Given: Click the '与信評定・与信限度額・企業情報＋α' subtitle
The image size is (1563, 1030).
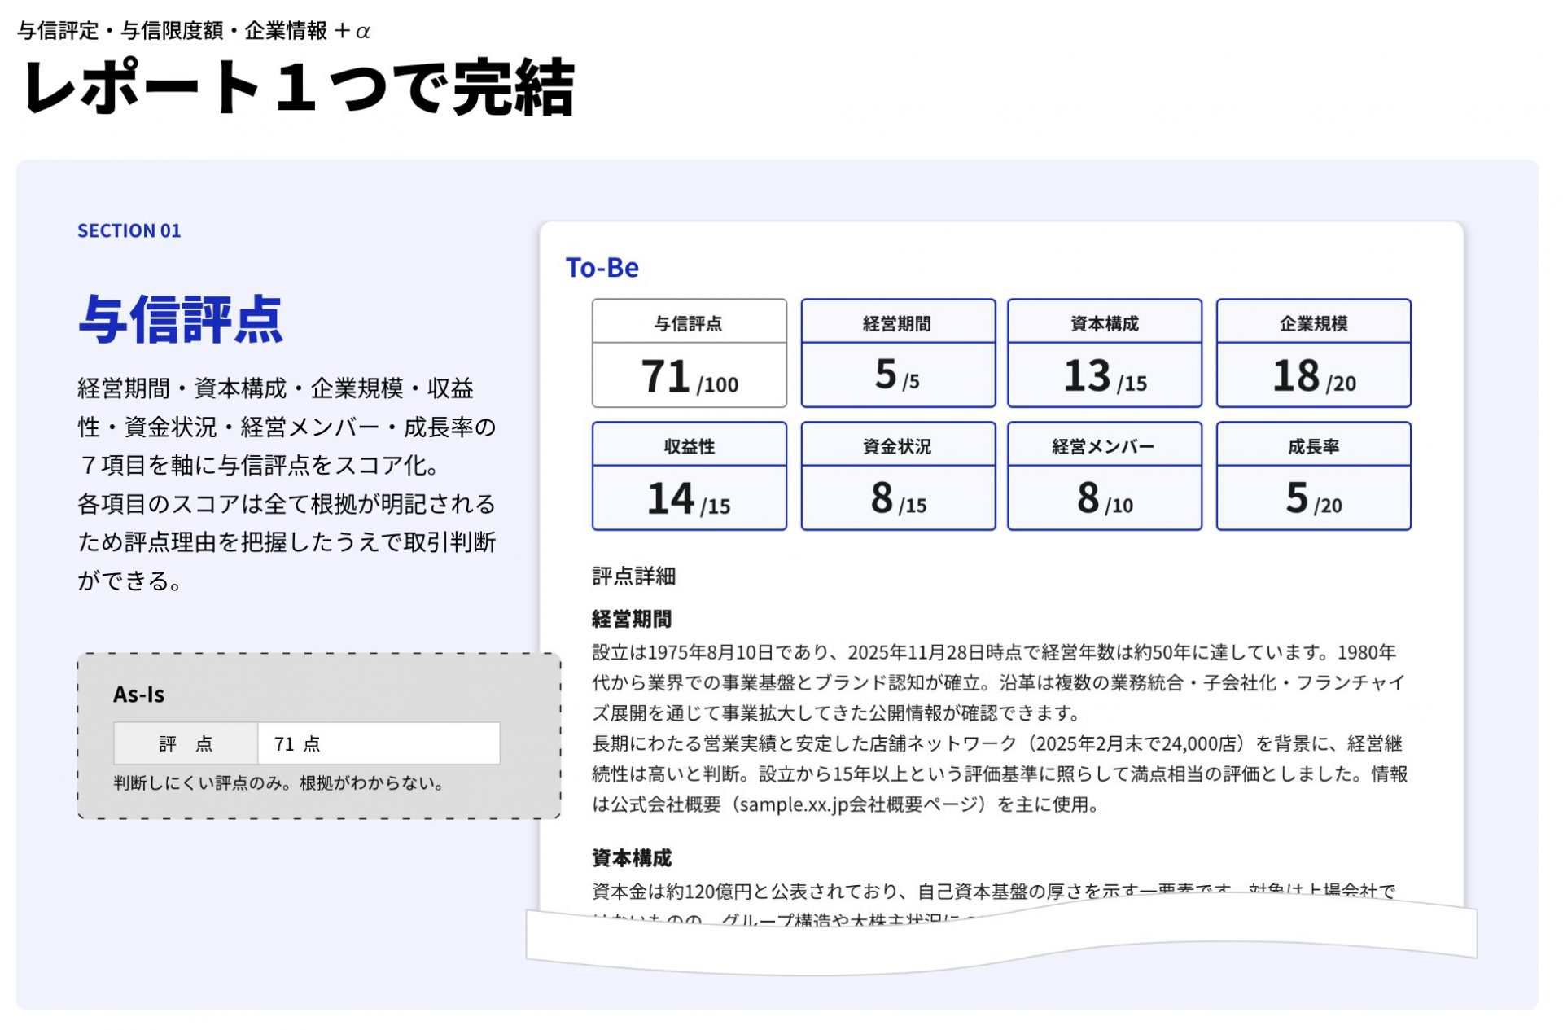Looking at the screenshot, I should pyautogui.click(x=194, y=31).
